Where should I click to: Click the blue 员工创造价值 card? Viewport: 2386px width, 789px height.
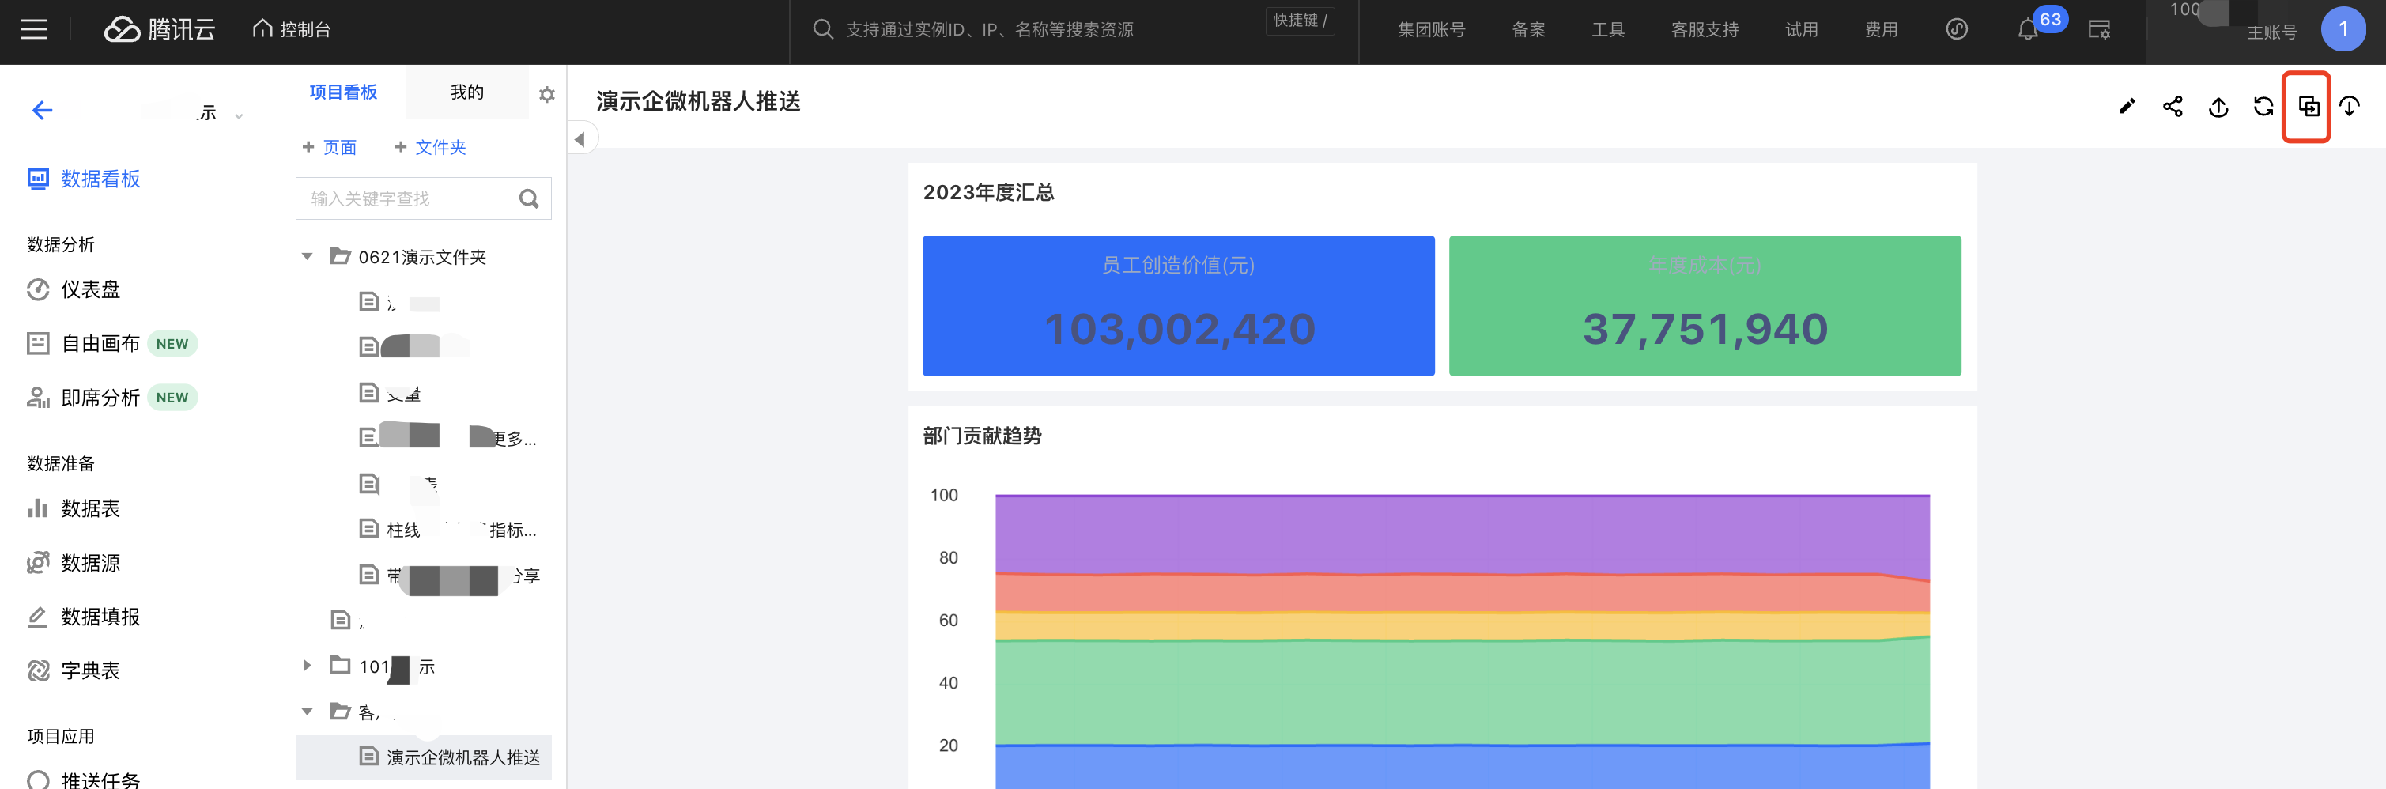click(1177, 306)
